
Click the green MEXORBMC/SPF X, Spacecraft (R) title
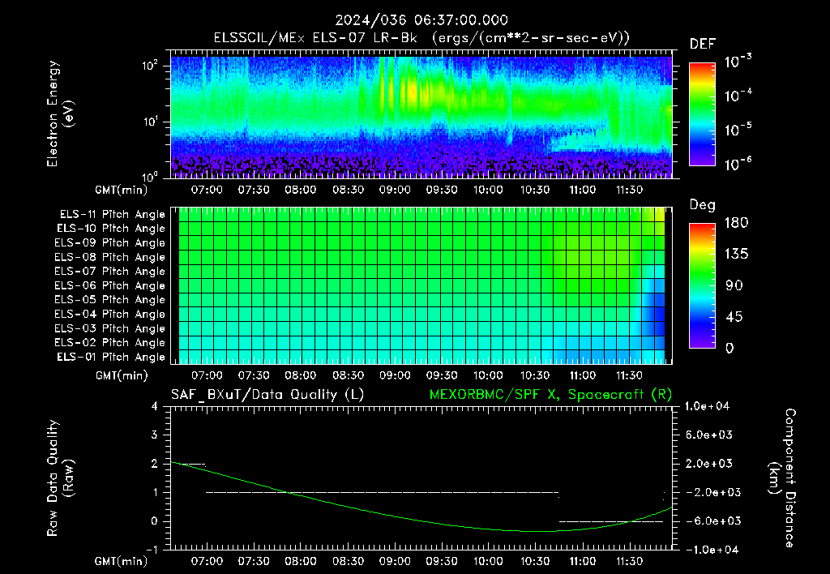pyautogui.click(x=550, y=395)
